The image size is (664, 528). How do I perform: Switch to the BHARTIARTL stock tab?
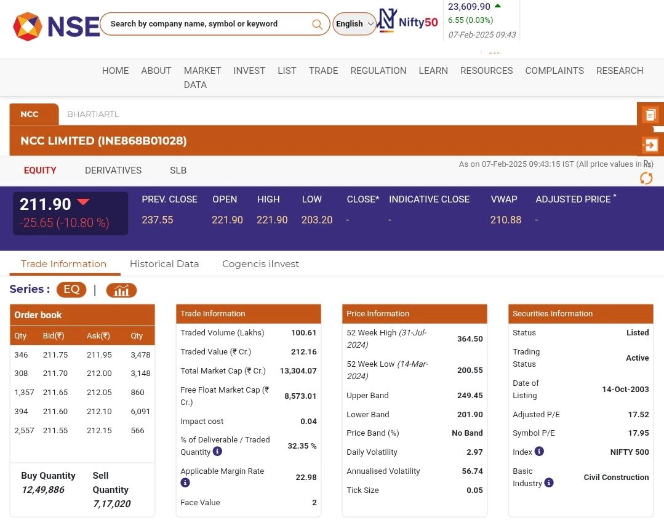93,114
